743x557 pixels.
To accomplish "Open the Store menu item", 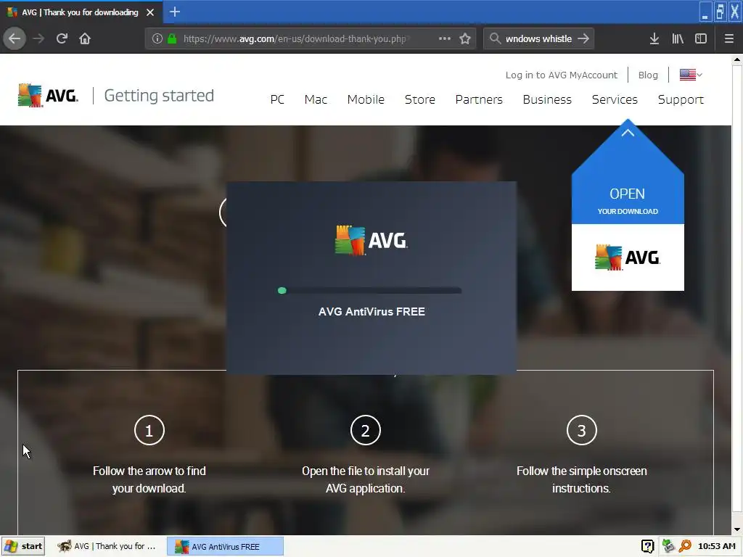I will point(420,99).
